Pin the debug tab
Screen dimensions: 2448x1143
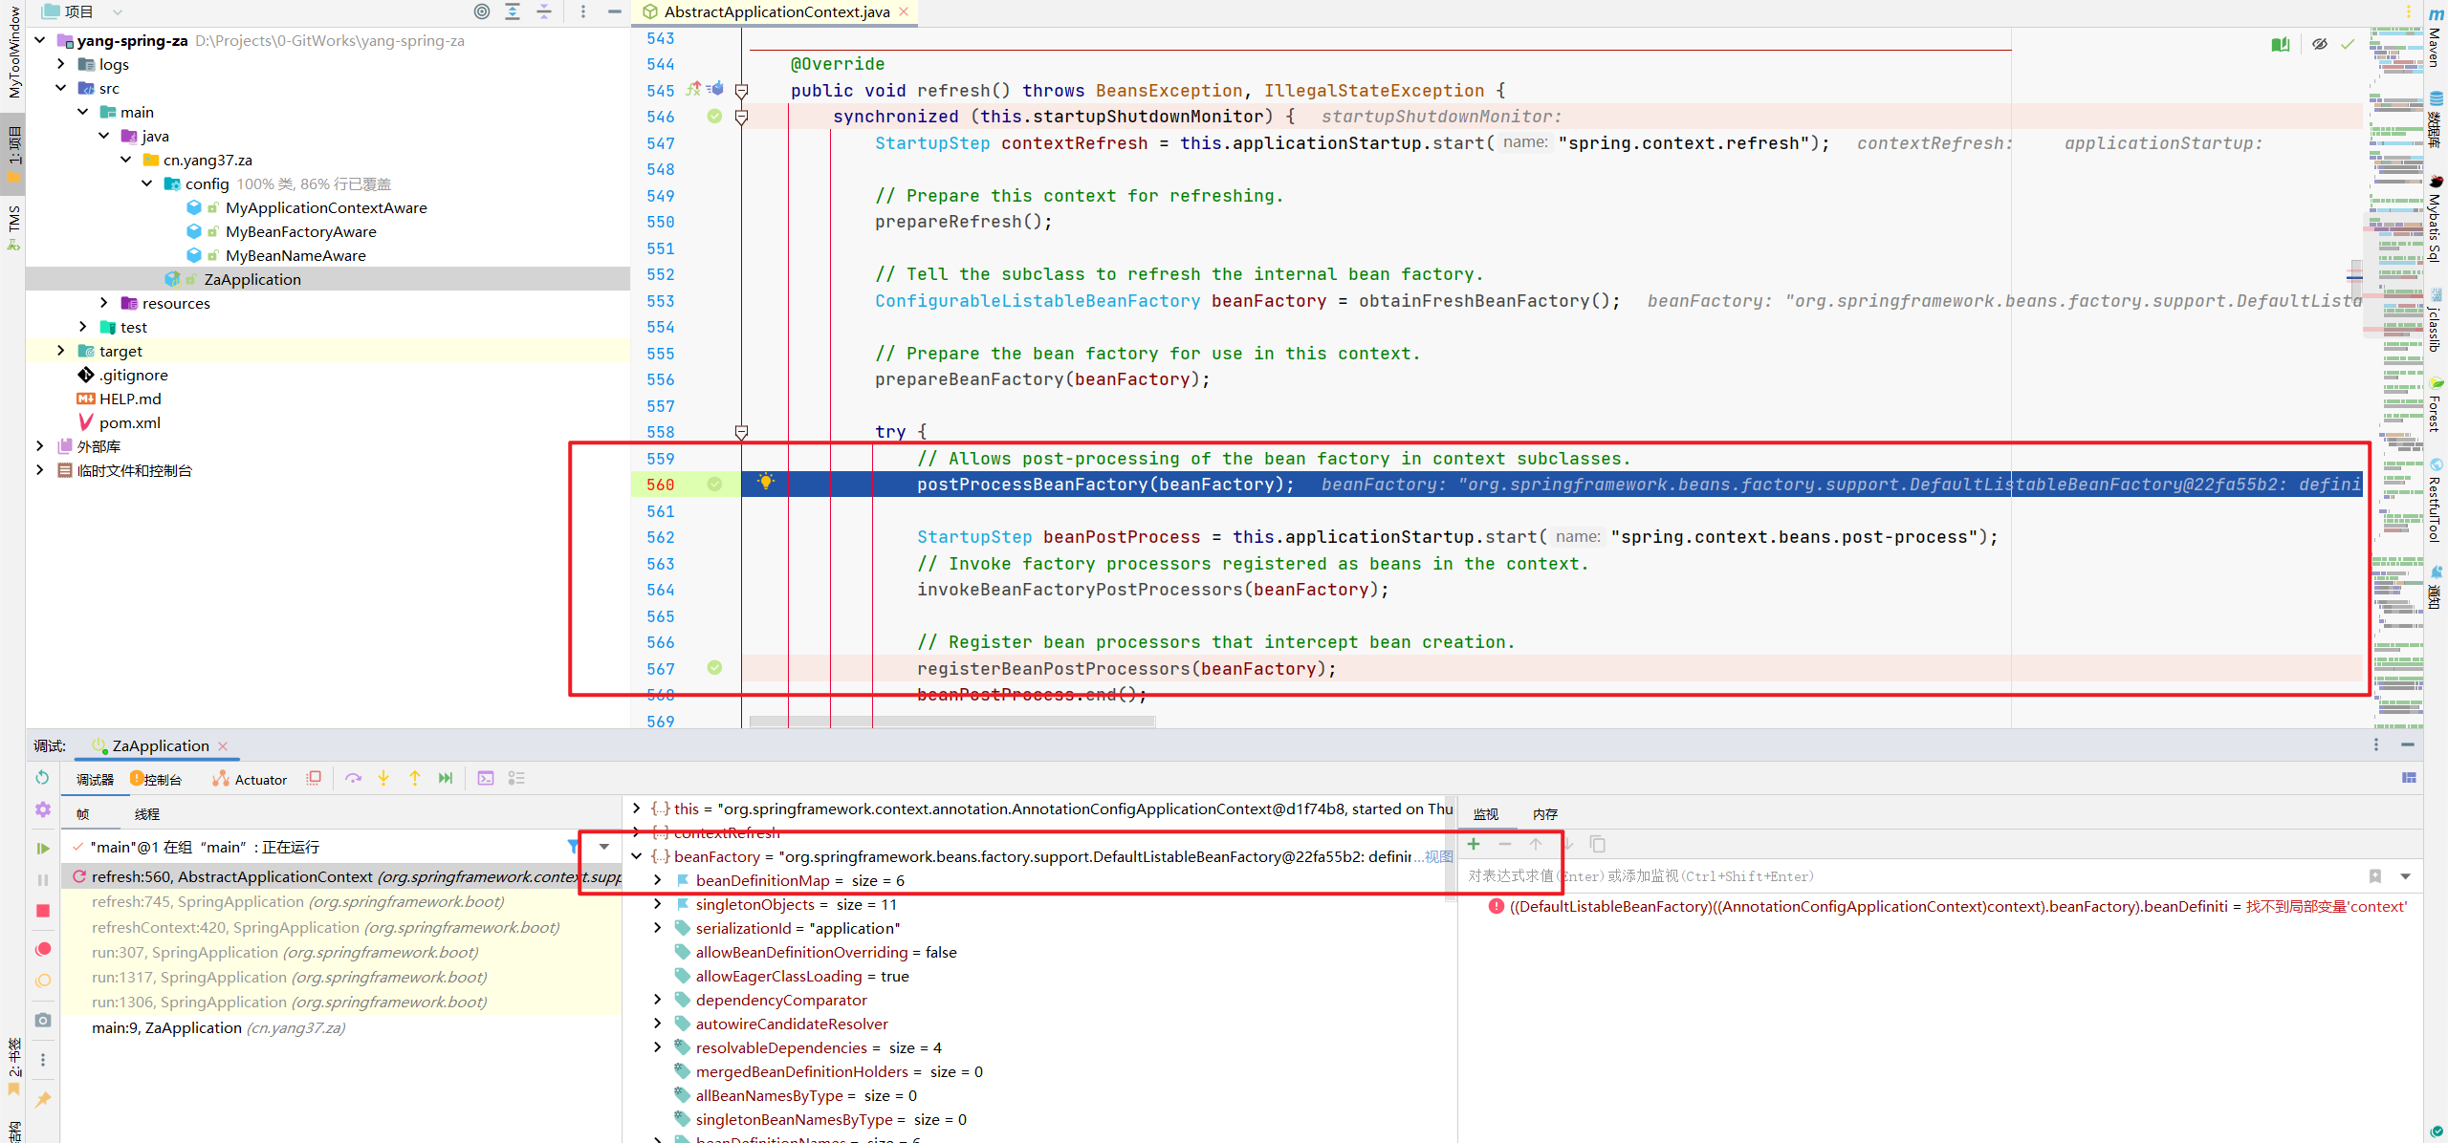pos(42,1100)
